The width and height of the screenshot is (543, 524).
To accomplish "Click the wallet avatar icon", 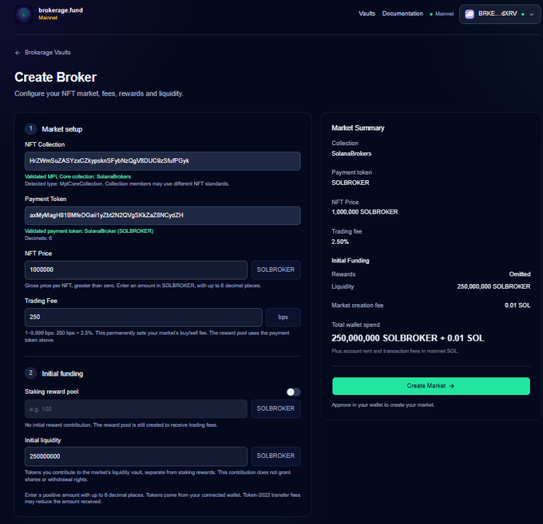I will (470, 14).
